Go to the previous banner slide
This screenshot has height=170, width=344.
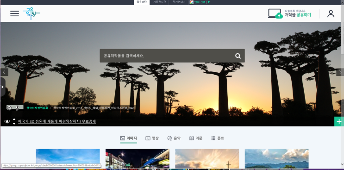pos(4,72)
